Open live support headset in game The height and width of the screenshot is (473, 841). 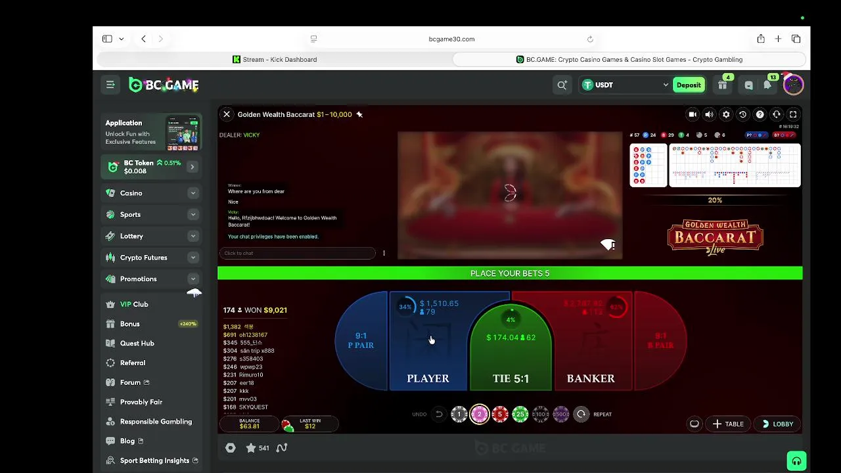coord(777,114)
